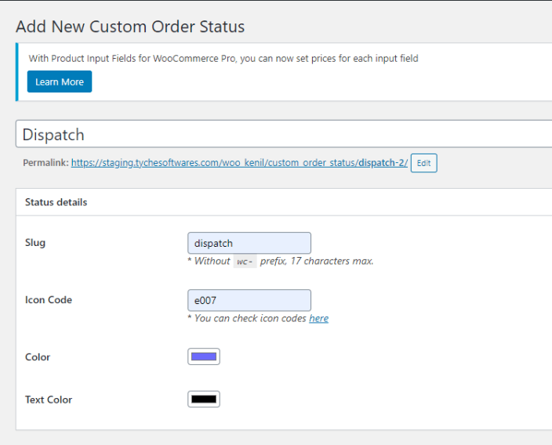This screenshot has width=552, height=445.
Task: Open the icon codes 'here' link
Action: coord(319,318)
